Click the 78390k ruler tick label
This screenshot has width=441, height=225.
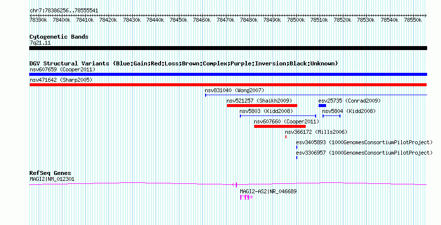click(38, 20)
